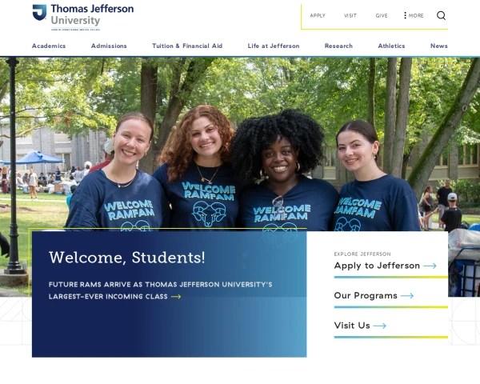The height and width of the screenshot is (384, 480).
Task: Select Tuition & Financial Aid in main navigation
Action: [x=187, y=46]
